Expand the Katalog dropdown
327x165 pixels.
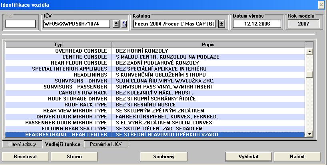click(x=221, y=24)
